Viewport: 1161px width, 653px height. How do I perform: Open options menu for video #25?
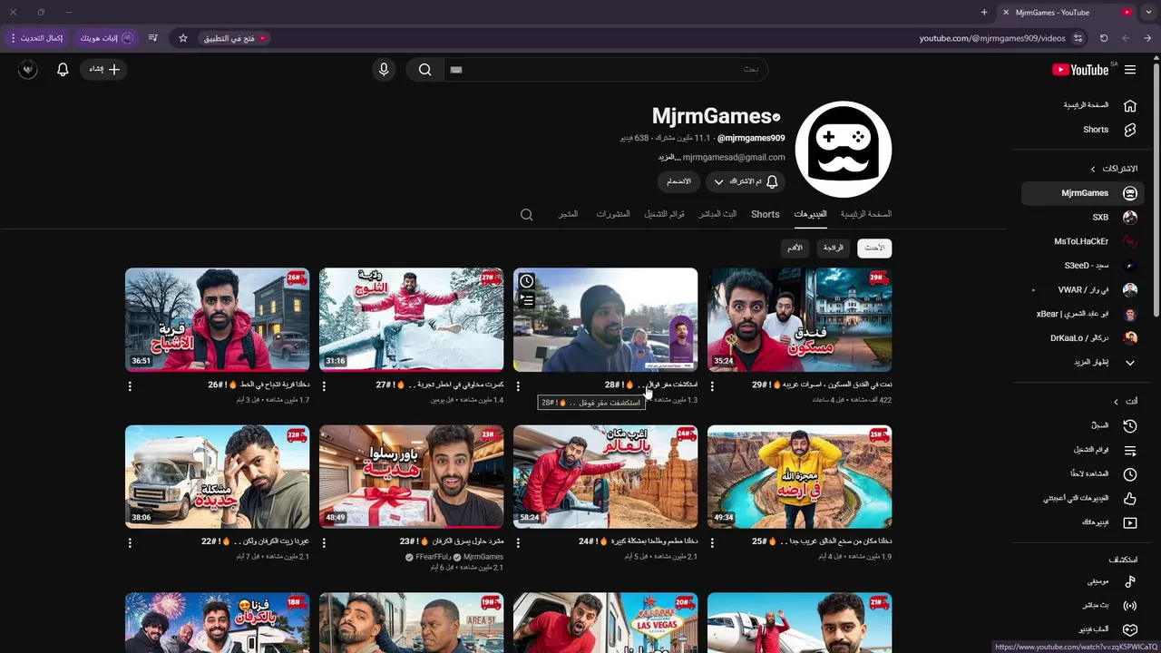[x=712, y=542]
